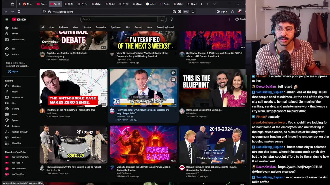Open options menu for AI Industry video
Screen dimensions: 330x185
[106, 110]
